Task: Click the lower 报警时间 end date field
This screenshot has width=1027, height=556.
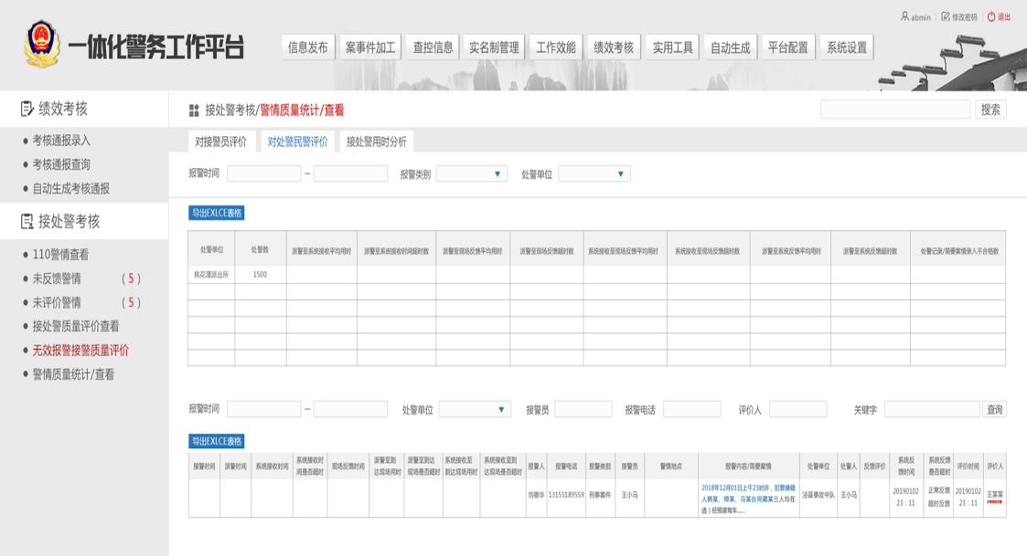Action: (x=350, y=410)
